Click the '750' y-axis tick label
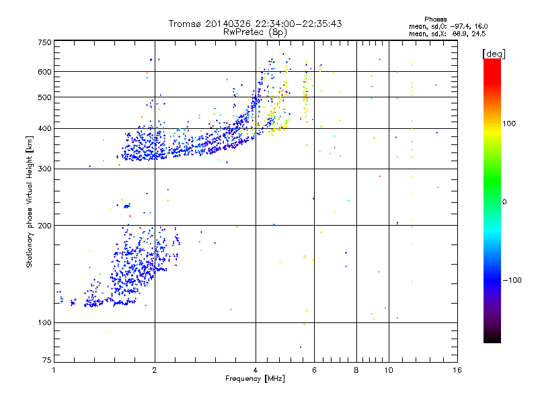The height and width of the screenshot is (403, 538). pyautogui.click(x=44, y=42)
